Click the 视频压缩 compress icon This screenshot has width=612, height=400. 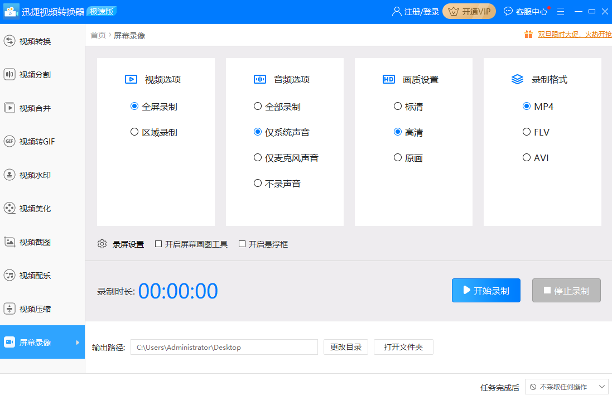click(x=9, y=309)
